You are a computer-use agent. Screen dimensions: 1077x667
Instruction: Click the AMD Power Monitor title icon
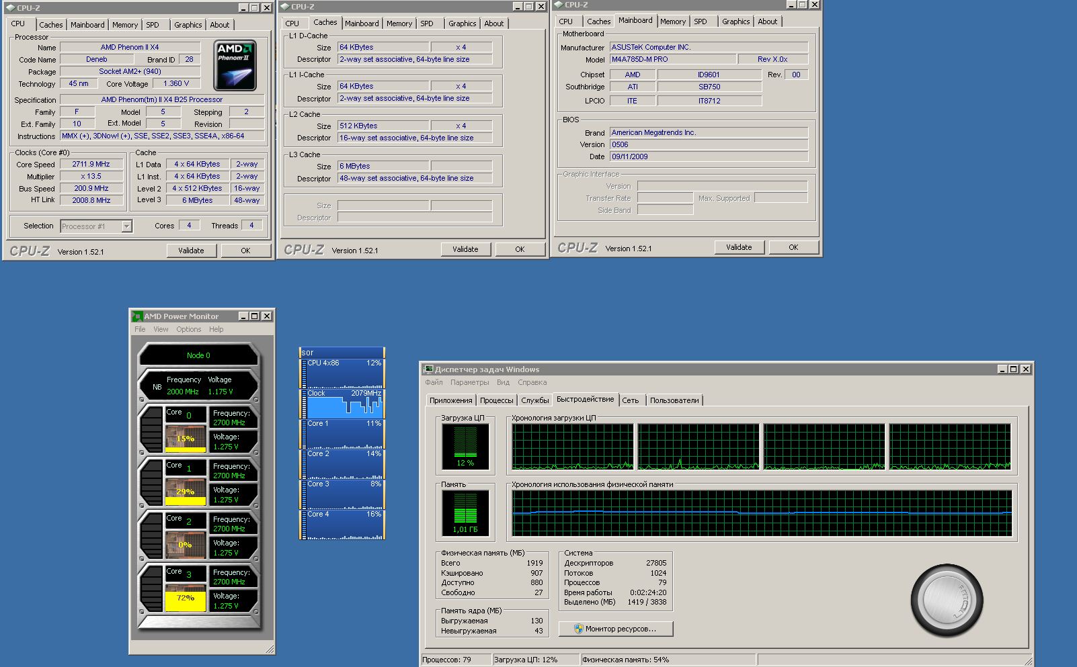[x=137, y=316]
